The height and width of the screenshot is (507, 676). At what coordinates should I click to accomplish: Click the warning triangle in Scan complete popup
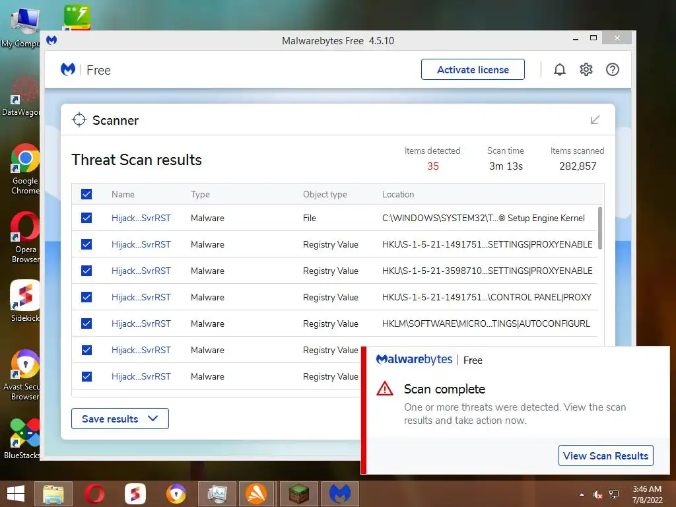pyautogui.click(x=385, y=388)
